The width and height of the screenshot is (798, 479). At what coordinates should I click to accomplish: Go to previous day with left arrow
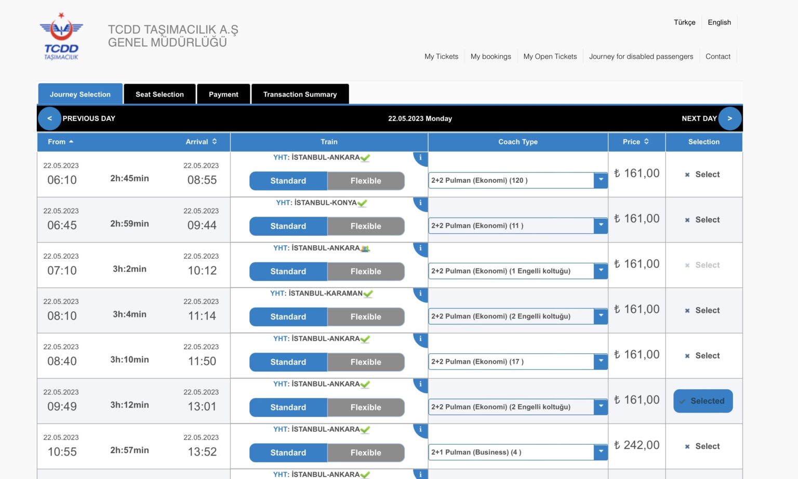coord(49,118)
